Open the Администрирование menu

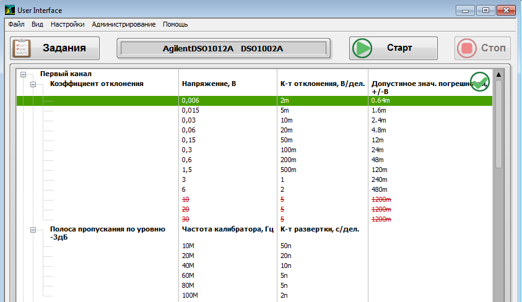click(124, 24)
